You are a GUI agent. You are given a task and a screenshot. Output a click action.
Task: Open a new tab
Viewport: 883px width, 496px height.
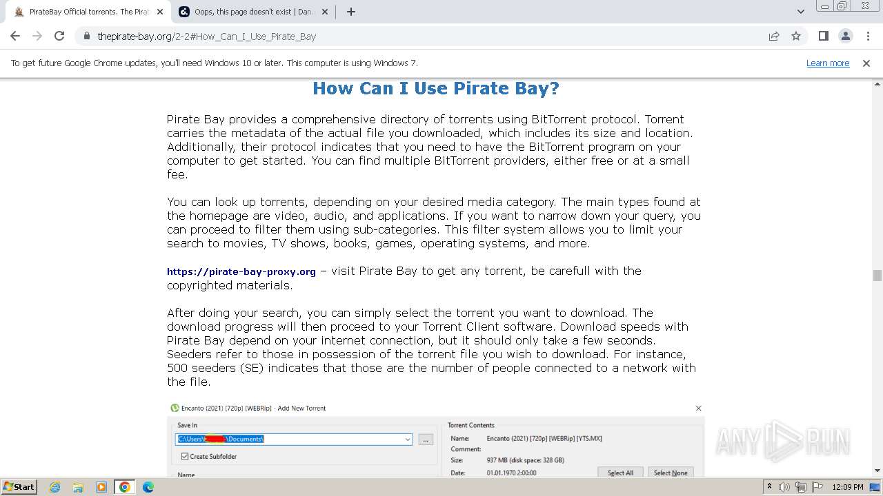point(350,12)
